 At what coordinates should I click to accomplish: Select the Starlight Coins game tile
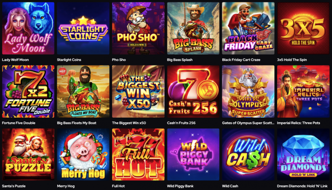coord(83,29)
